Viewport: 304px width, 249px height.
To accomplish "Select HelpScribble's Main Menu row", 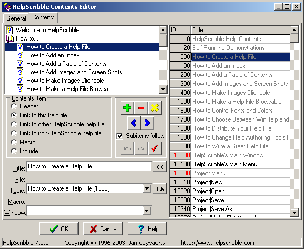I will pyautogui.click(x=241, y=164).
